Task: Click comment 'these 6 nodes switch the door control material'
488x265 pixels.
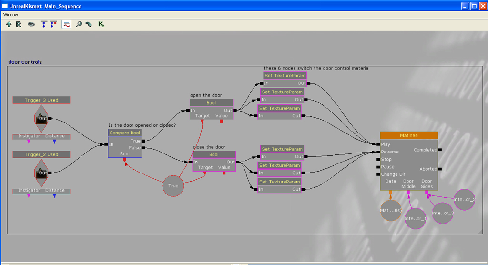Action: click(x=316, y=68)
